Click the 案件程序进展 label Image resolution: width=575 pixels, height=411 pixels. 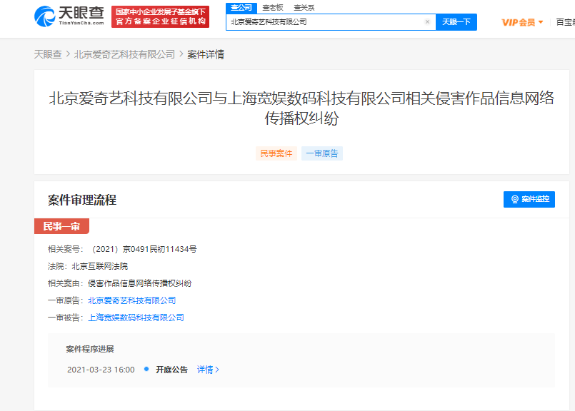click(90, 349)
